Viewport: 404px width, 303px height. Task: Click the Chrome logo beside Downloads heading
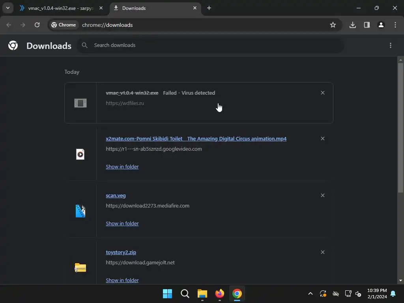13,45
